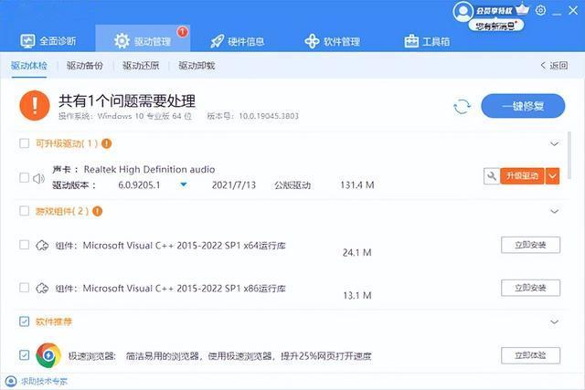Click the version number 10.0.19045.3803 text
585x390 pixels.
click(269, 116)
